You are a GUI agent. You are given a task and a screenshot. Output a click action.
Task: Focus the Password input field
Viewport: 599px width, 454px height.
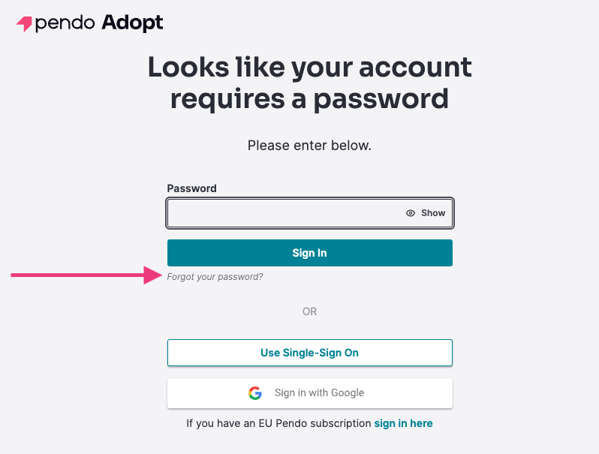point(310,213)
